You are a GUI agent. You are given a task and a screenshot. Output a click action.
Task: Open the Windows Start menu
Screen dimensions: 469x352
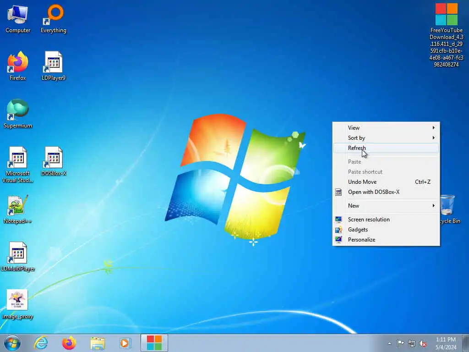tap(12, 343)
